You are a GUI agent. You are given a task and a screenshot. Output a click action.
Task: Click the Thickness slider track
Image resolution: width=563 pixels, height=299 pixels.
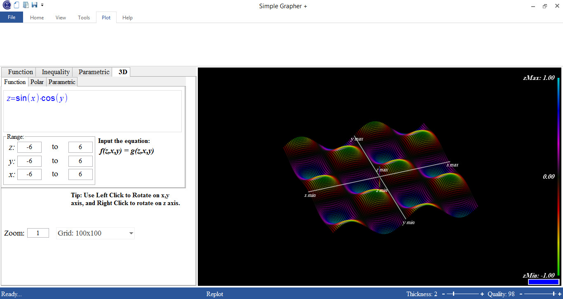[x=463, y=294]
